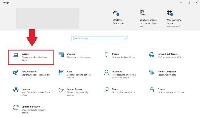Open Network & Internet globe icon
This screenshot has height=118, width=200.
(x=152, y=54)
